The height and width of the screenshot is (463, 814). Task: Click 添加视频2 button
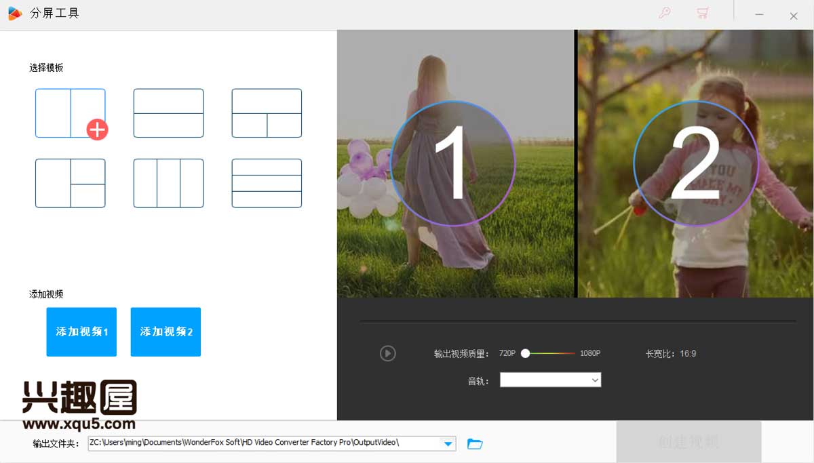[166, 331]
